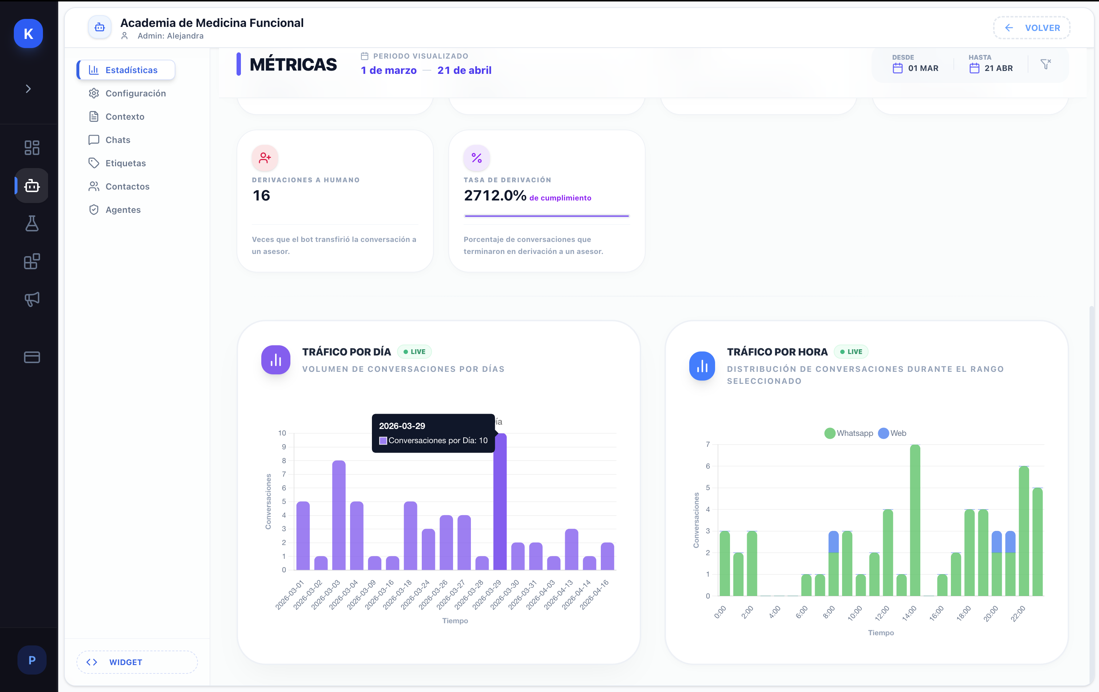Click the blue Web segment at 8:00

(x=833, y=542)
